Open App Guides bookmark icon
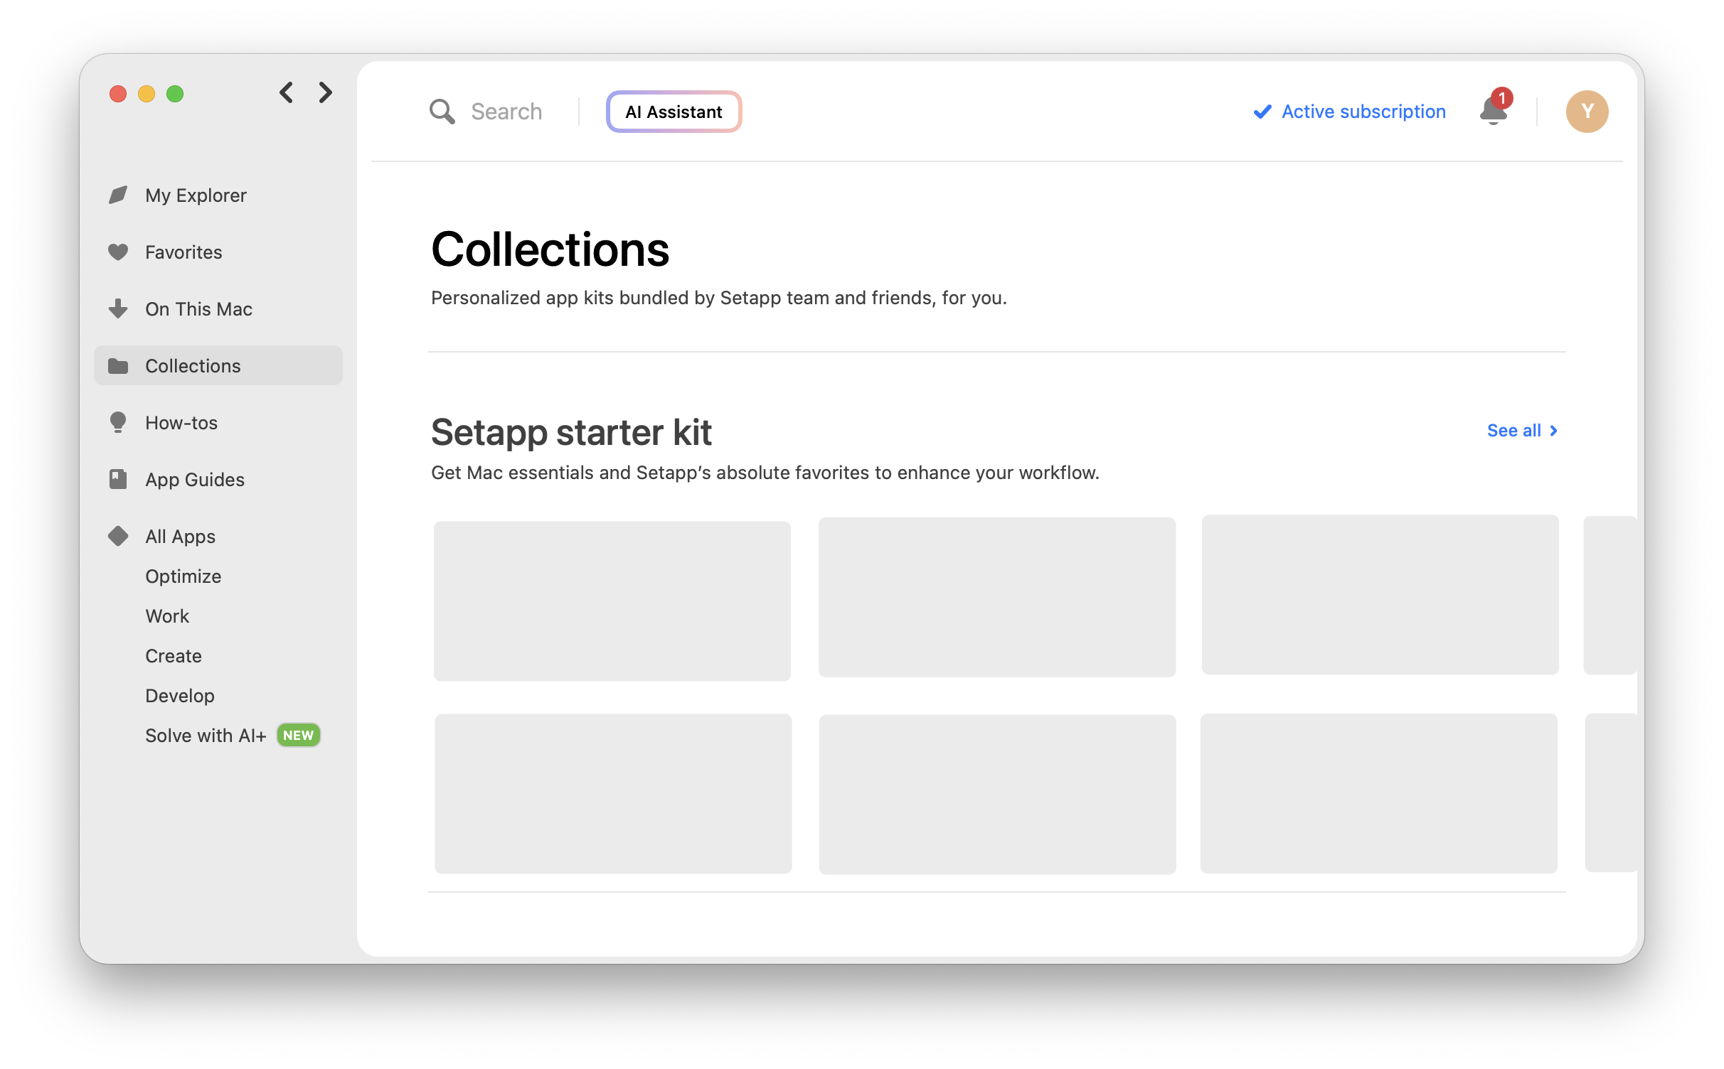 (x=118, y=479)
